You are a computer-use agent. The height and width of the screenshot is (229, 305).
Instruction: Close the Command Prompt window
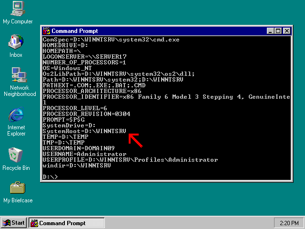pos(287,31)
